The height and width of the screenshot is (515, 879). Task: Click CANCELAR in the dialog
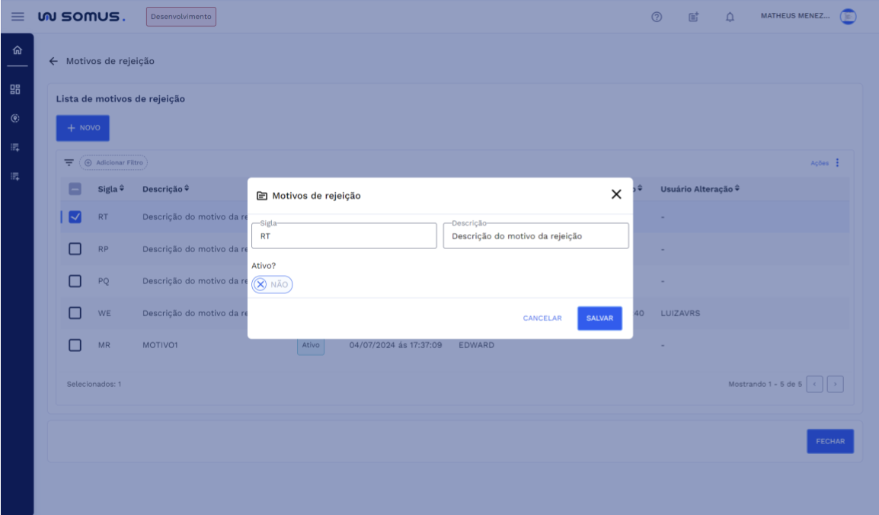[x=542, y=318]
